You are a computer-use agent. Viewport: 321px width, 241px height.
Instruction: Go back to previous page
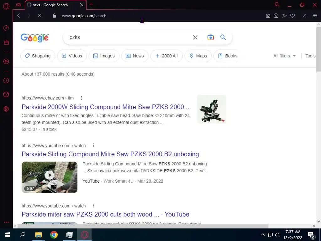[x=18, y=16]
